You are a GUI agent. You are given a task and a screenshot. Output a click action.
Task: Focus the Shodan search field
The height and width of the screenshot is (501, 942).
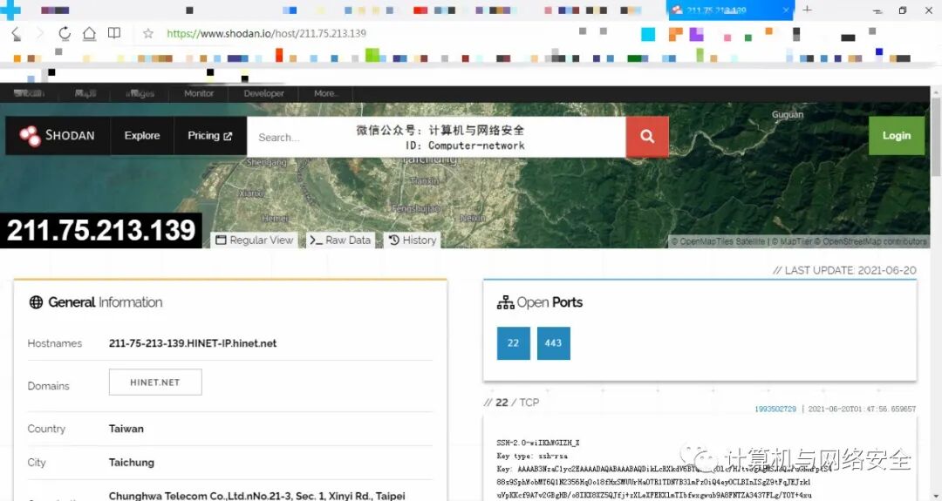436,137
